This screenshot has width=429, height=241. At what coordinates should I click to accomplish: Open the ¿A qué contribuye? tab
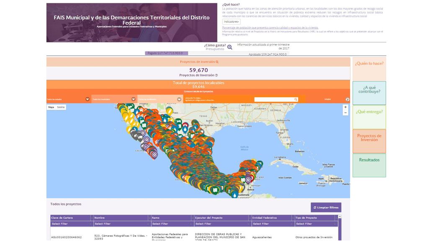(x=370, y=93)
